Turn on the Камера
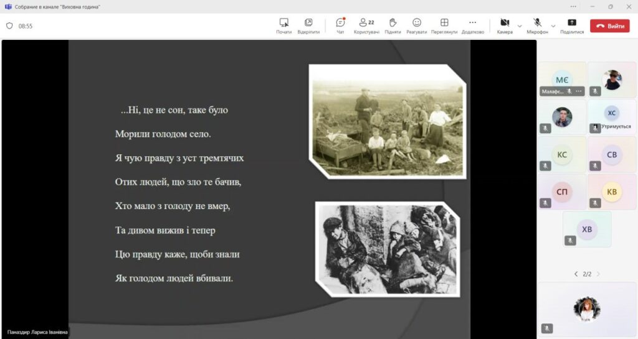Screen dimensions: 638x339 click(x=505, y=26)
